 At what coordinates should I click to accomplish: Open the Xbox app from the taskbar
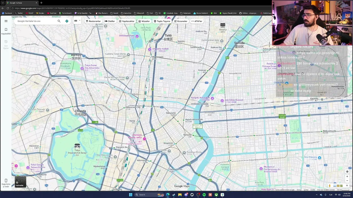click(x=216, y=195)
